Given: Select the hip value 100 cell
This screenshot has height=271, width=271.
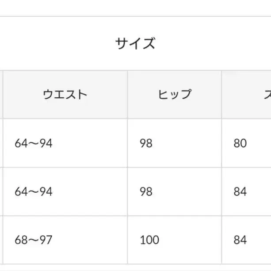Looking at the screenshot, I should point(149,240).
